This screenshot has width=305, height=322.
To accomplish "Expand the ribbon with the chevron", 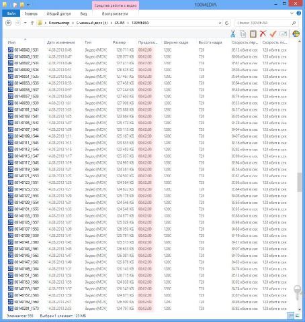I will coord(292,13).
